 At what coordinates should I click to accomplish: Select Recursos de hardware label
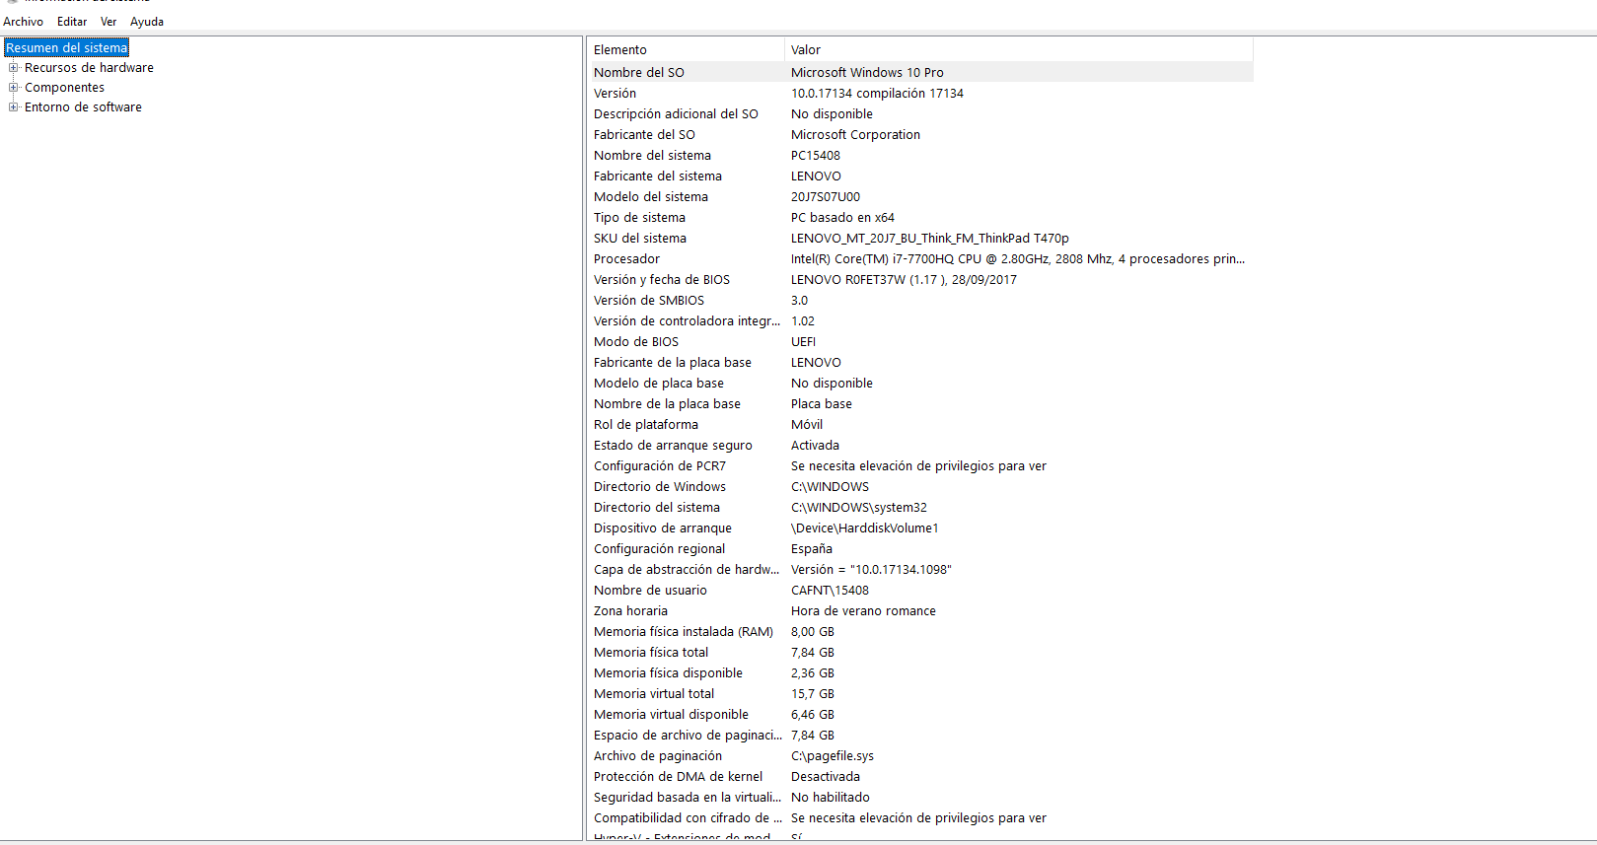[x=89, y=68]
